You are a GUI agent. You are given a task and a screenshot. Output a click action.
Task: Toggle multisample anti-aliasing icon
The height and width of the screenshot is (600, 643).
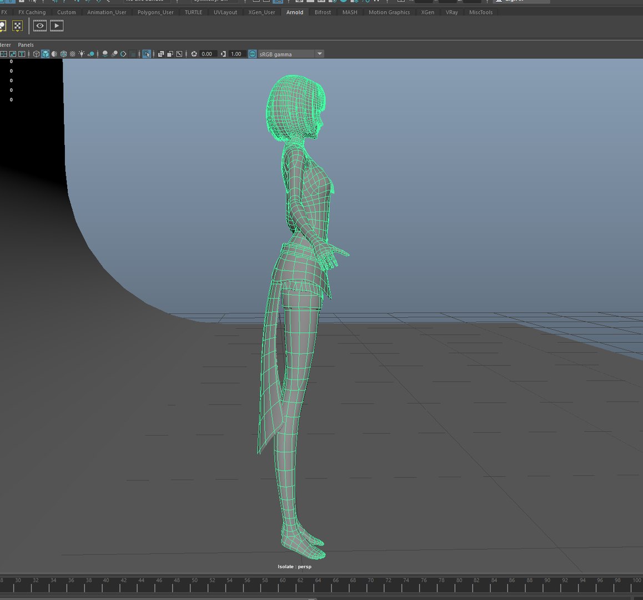point(123,54)
